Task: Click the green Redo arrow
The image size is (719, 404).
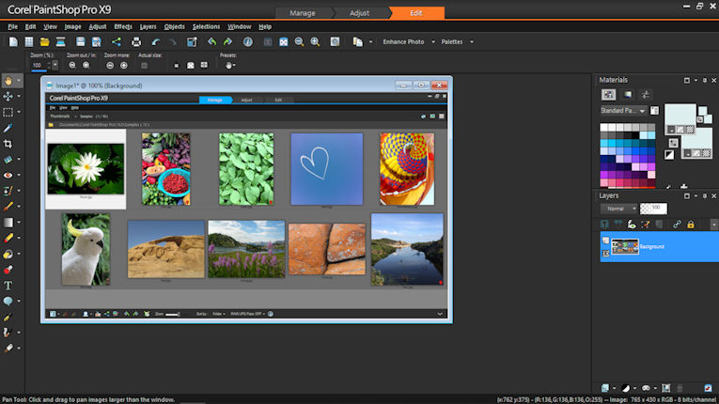Action: pyautogui.click(x=227, y=41)
